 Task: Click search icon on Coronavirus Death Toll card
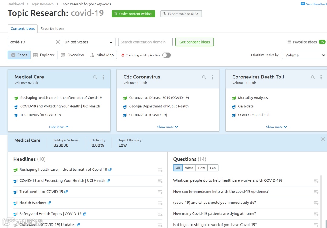313,78
